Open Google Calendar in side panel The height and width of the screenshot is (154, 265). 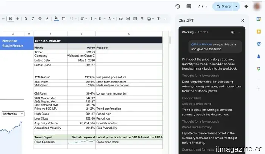[x=259, y=19]
